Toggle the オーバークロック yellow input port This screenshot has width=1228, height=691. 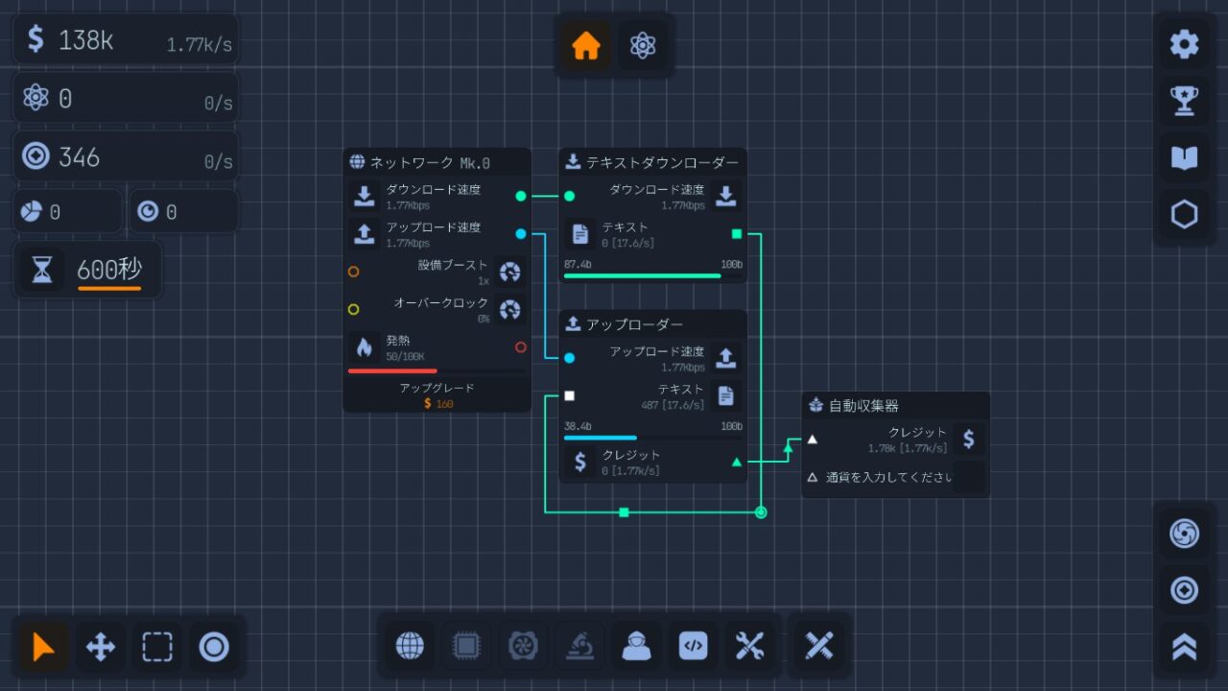pos(353,309)
